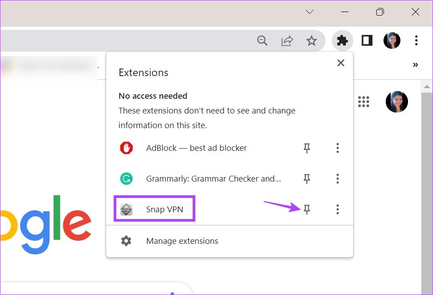Open the tab search chevron
The image size is (433, 295).
[309, 12]
